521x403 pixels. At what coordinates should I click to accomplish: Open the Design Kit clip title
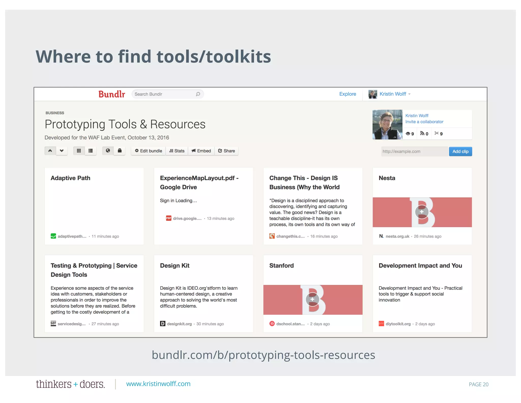tap(175, 266)
